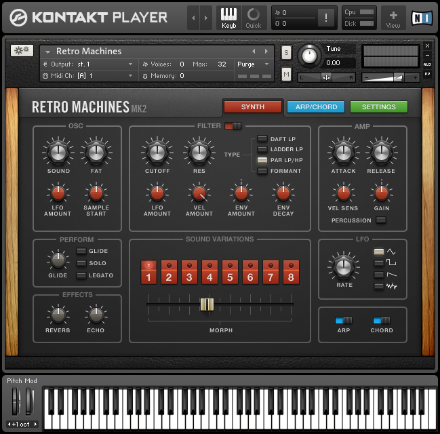
Task: Go to the next header arrow
Action: [x=206, y=18]
